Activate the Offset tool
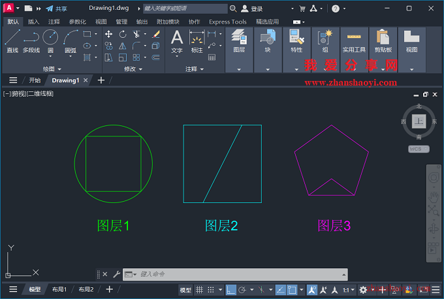 [156, 57]
